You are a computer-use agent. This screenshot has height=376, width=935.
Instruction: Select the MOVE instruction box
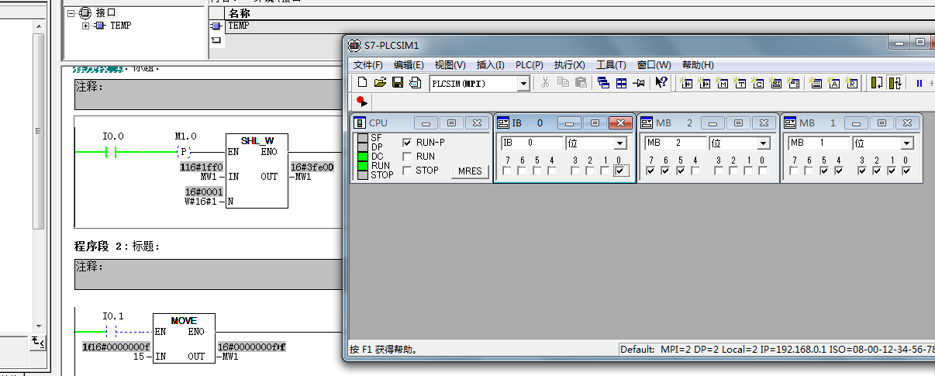184,339
